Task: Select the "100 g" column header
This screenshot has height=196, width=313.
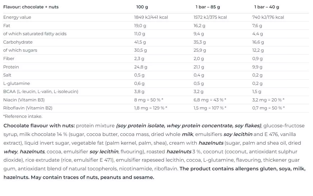Action: 142,7
